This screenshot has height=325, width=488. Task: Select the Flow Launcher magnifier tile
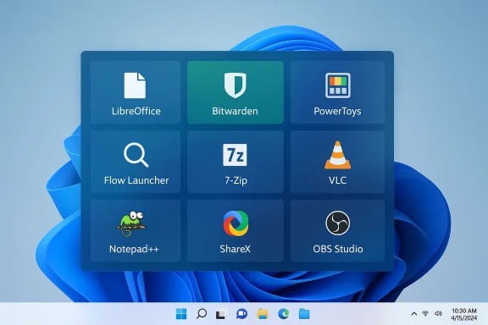[136, 162]
